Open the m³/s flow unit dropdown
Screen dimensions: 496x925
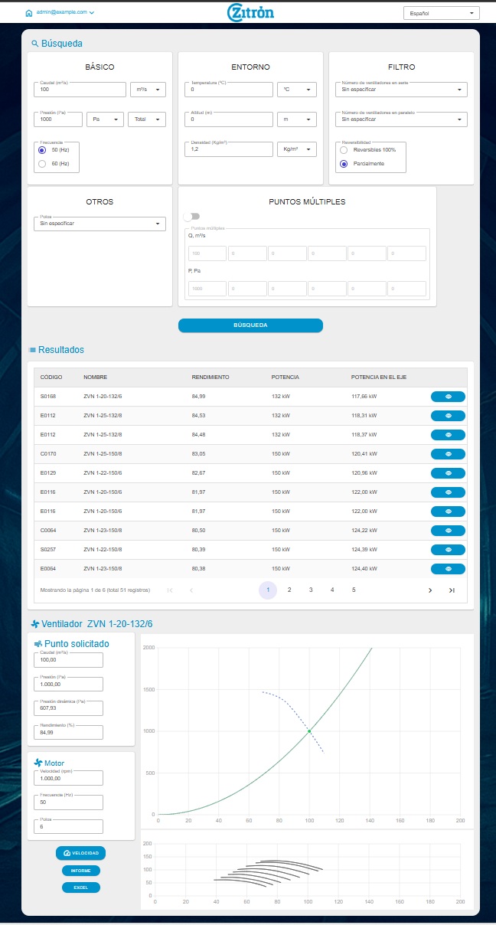[x=148, y=90]
